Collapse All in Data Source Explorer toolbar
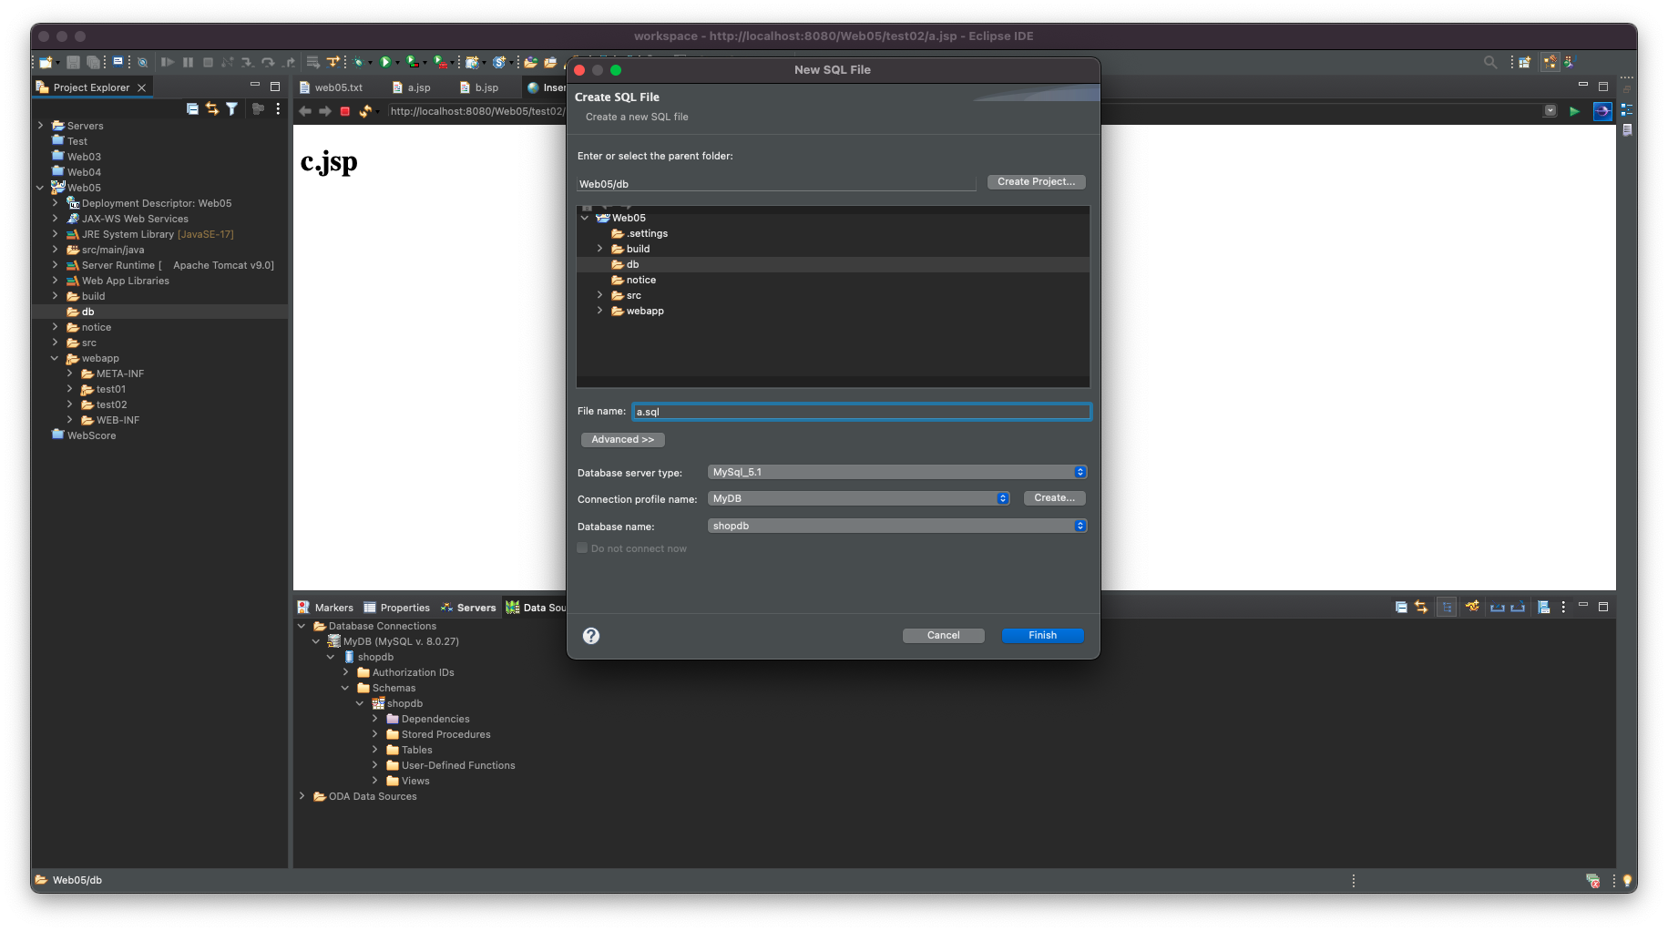The image size is (1668, 931). tap(1401, 607)
